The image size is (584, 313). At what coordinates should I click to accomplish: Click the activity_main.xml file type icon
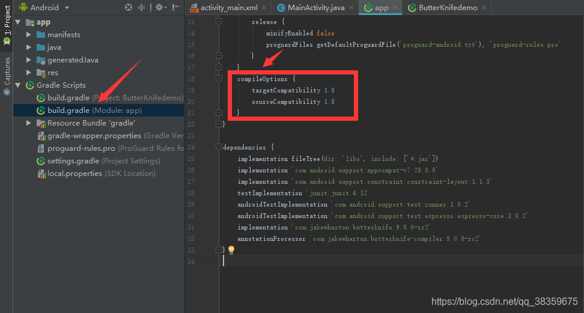click(x=194, y=8)
